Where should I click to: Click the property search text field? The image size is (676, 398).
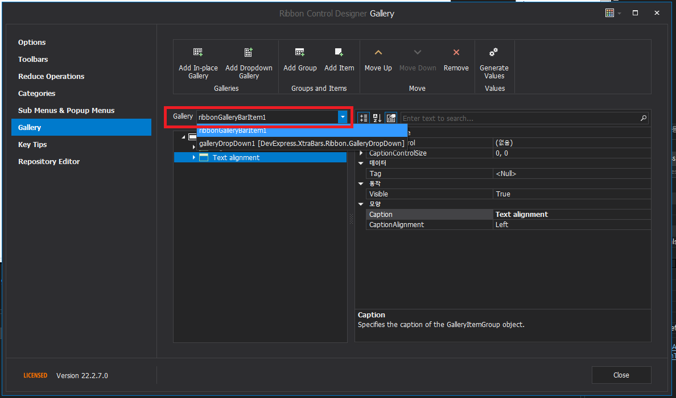(520, 118)
